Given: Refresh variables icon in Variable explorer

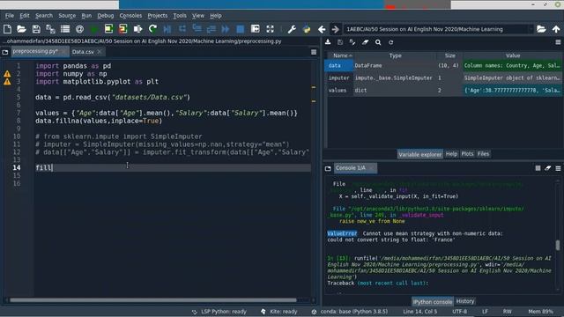Looking at the screenshot, I should 391,42.
